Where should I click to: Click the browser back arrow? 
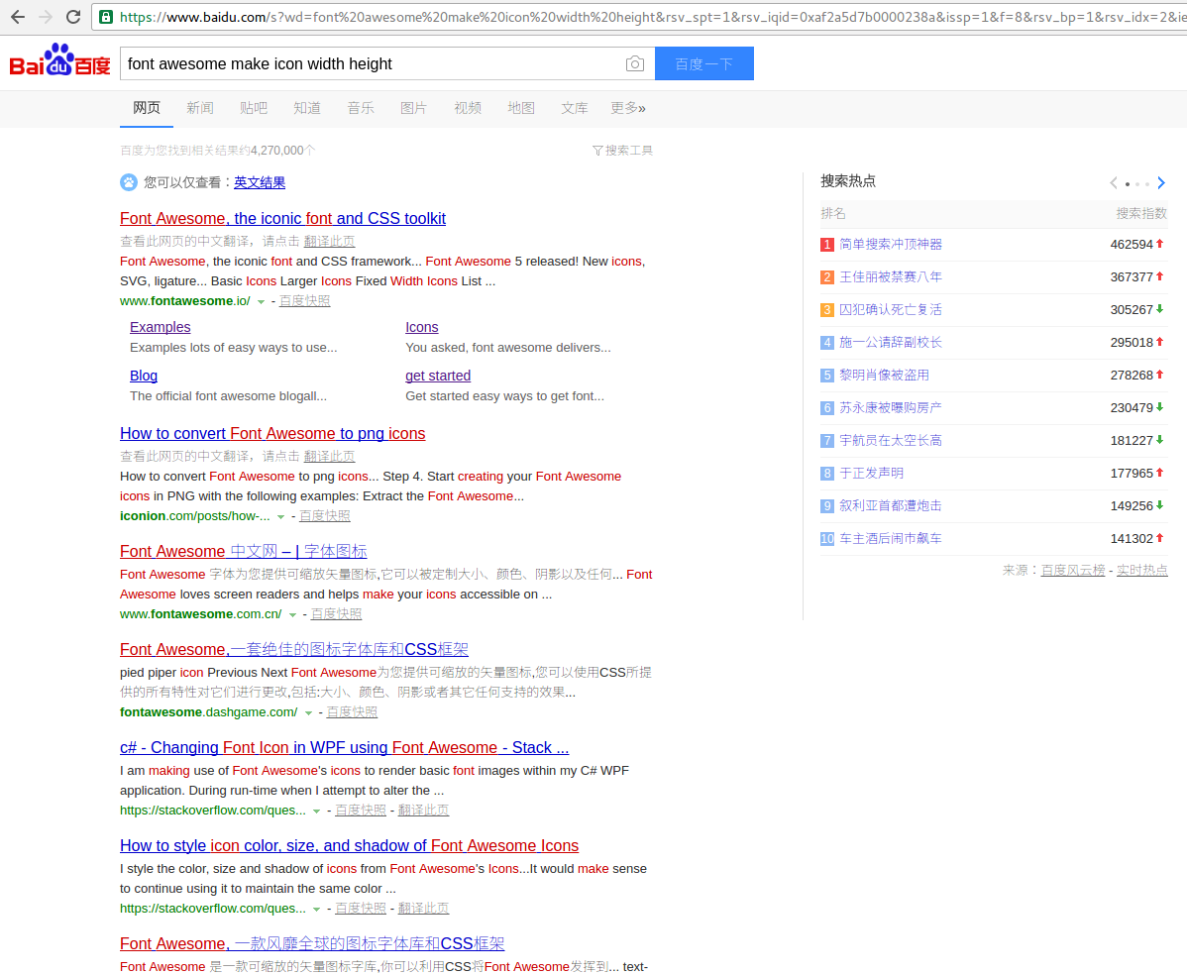tap(17, 16)
